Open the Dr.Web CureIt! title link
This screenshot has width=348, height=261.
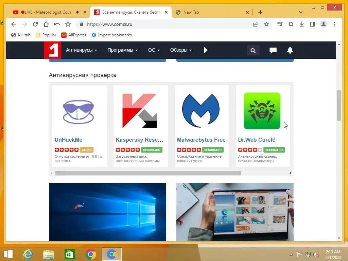coord(257,140)
